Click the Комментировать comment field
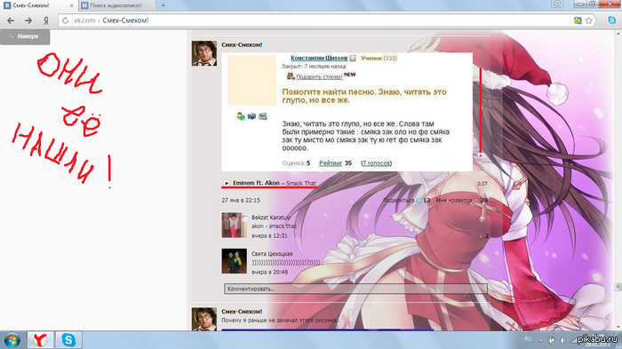 coord(355,289)
